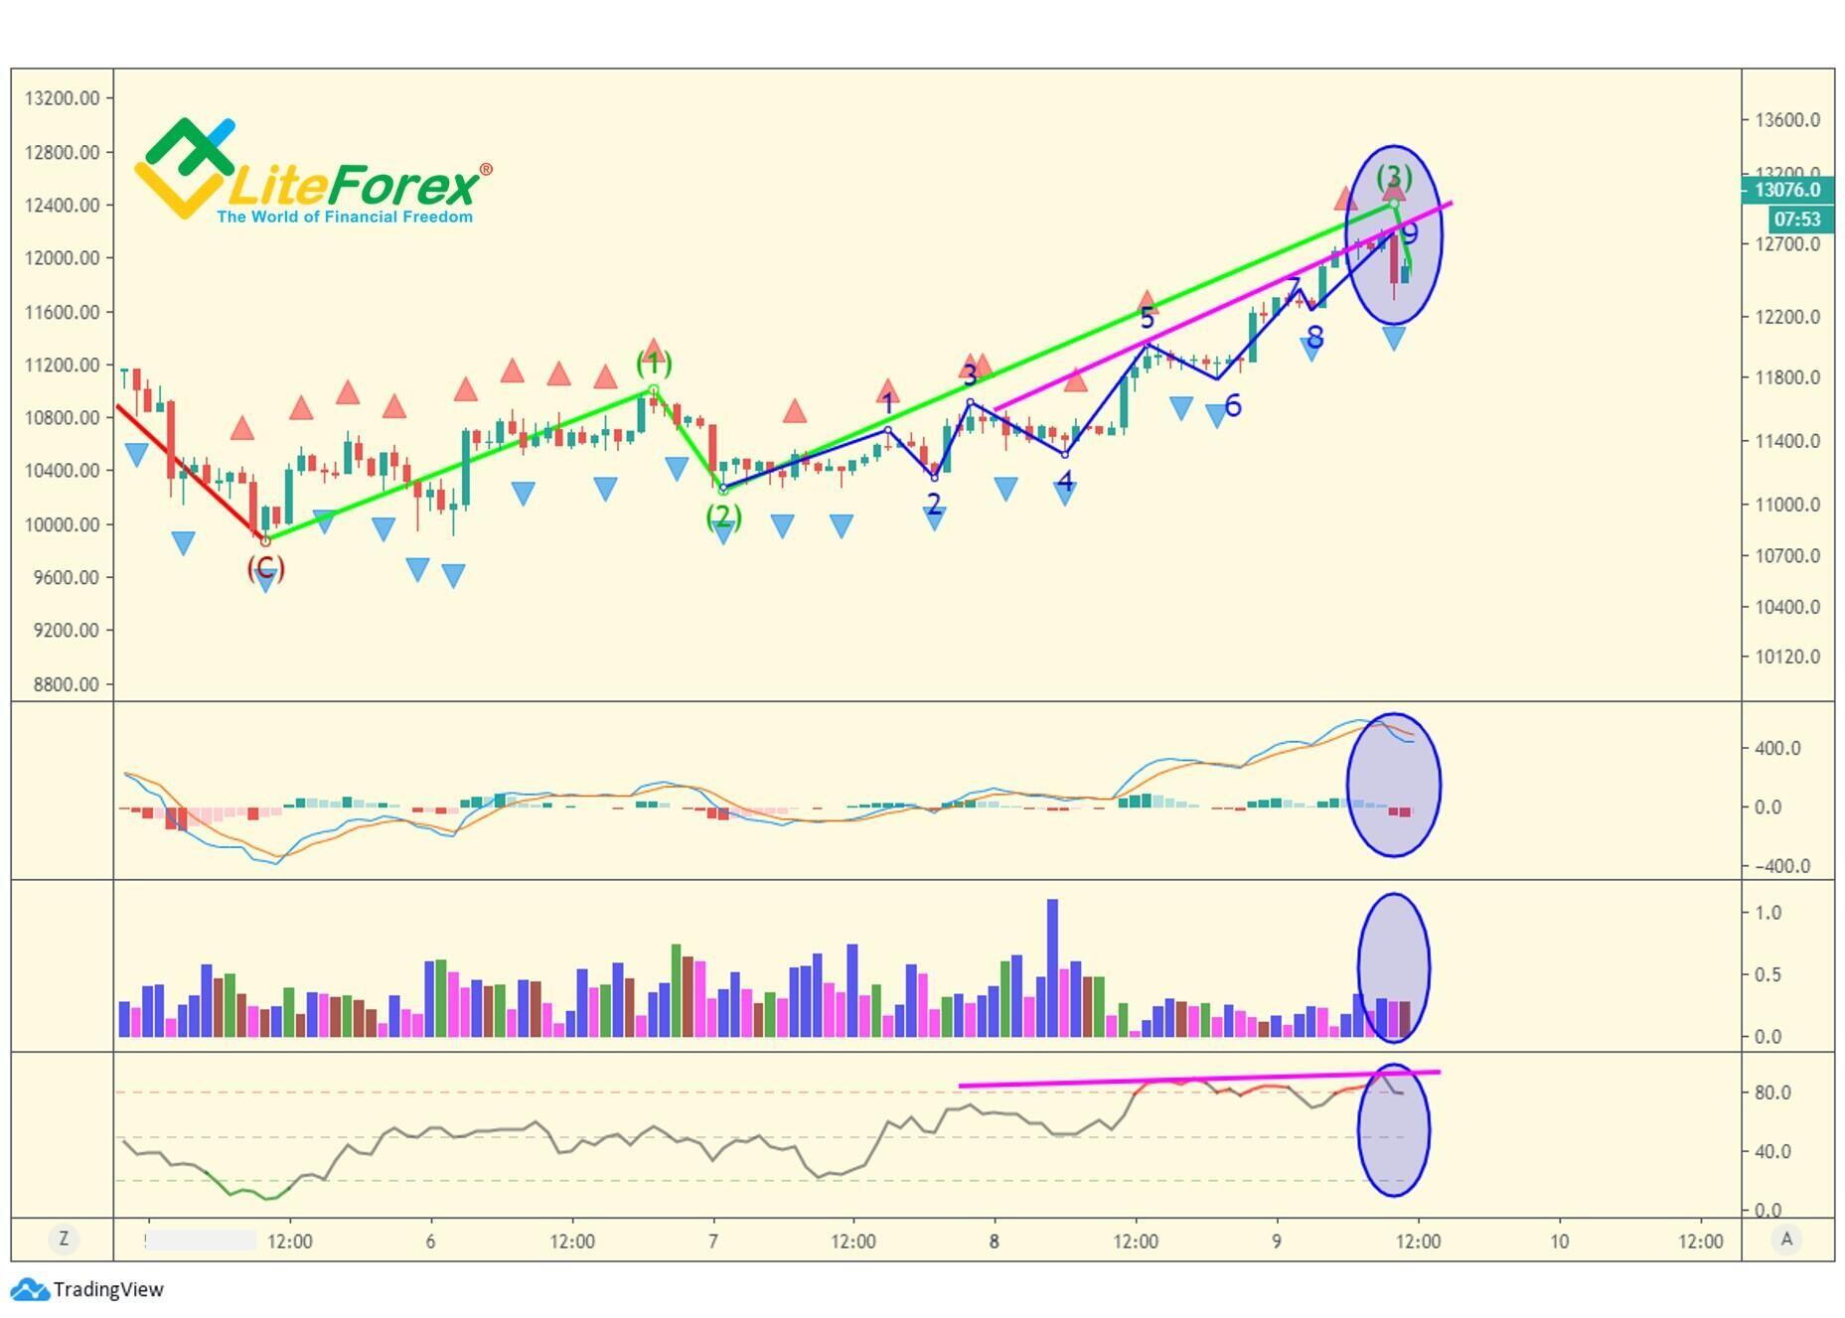Click the blue wave label 4
The width and height of the screenshot is (1845, 1318).
(x=1065, y=482)
